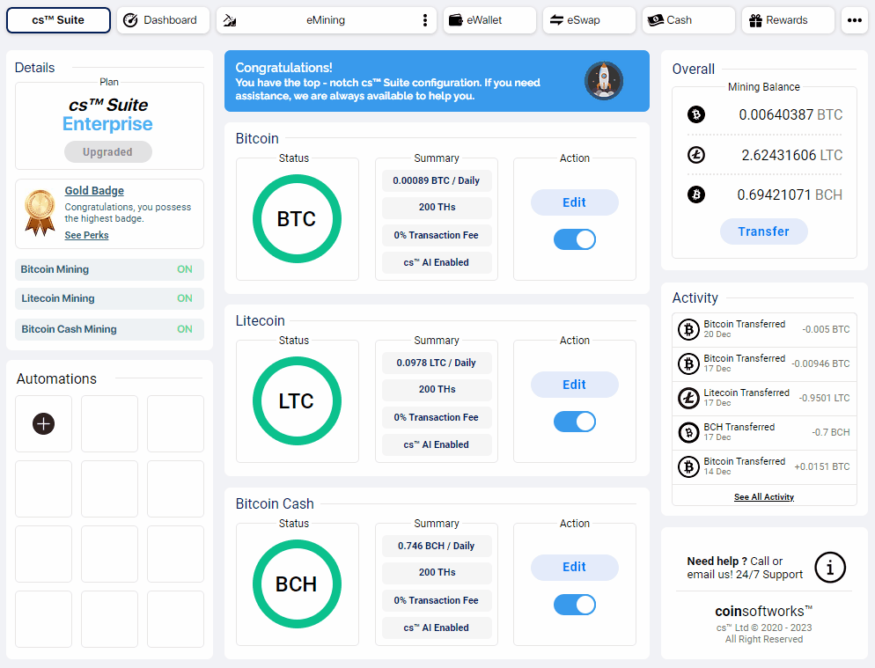Click Bitcoin's cs™ AI Enabled chip

click(x=437, y=262)
